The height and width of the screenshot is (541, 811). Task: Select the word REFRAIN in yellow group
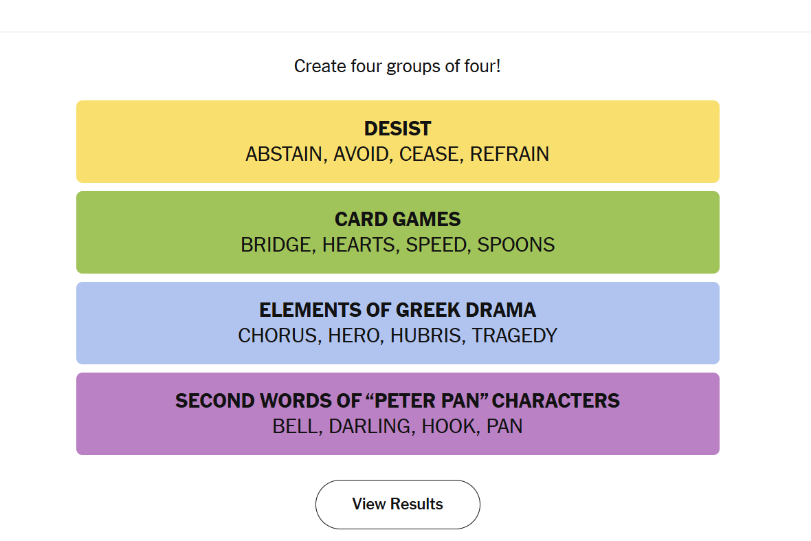[509, 154]
